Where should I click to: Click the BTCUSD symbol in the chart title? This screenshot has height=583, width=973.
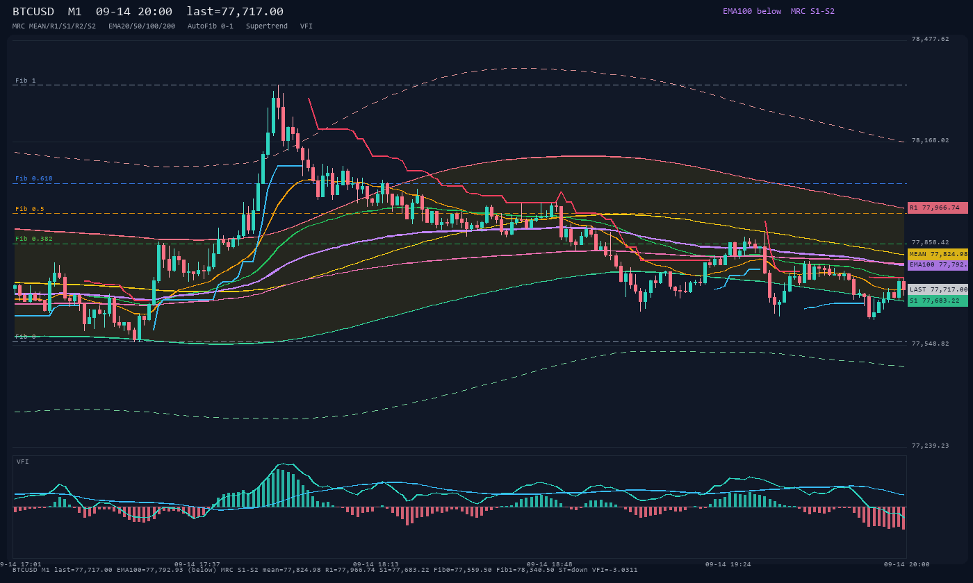coord(35,12)
